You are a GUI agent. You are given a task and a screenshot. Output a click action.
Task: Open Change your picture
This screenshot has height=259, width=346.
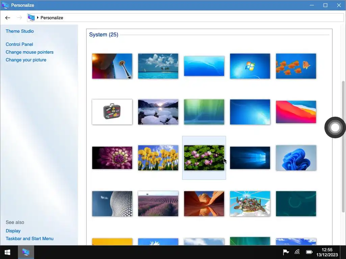[x=26, y=60]
